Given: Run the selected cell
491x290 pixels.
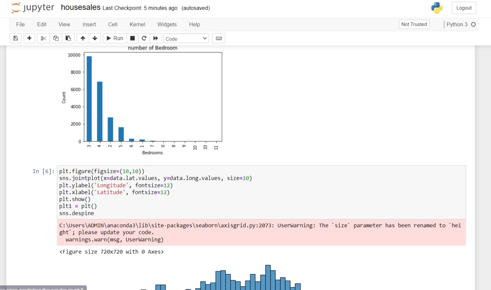Looking at the screenshot, I should coord(115,38).
